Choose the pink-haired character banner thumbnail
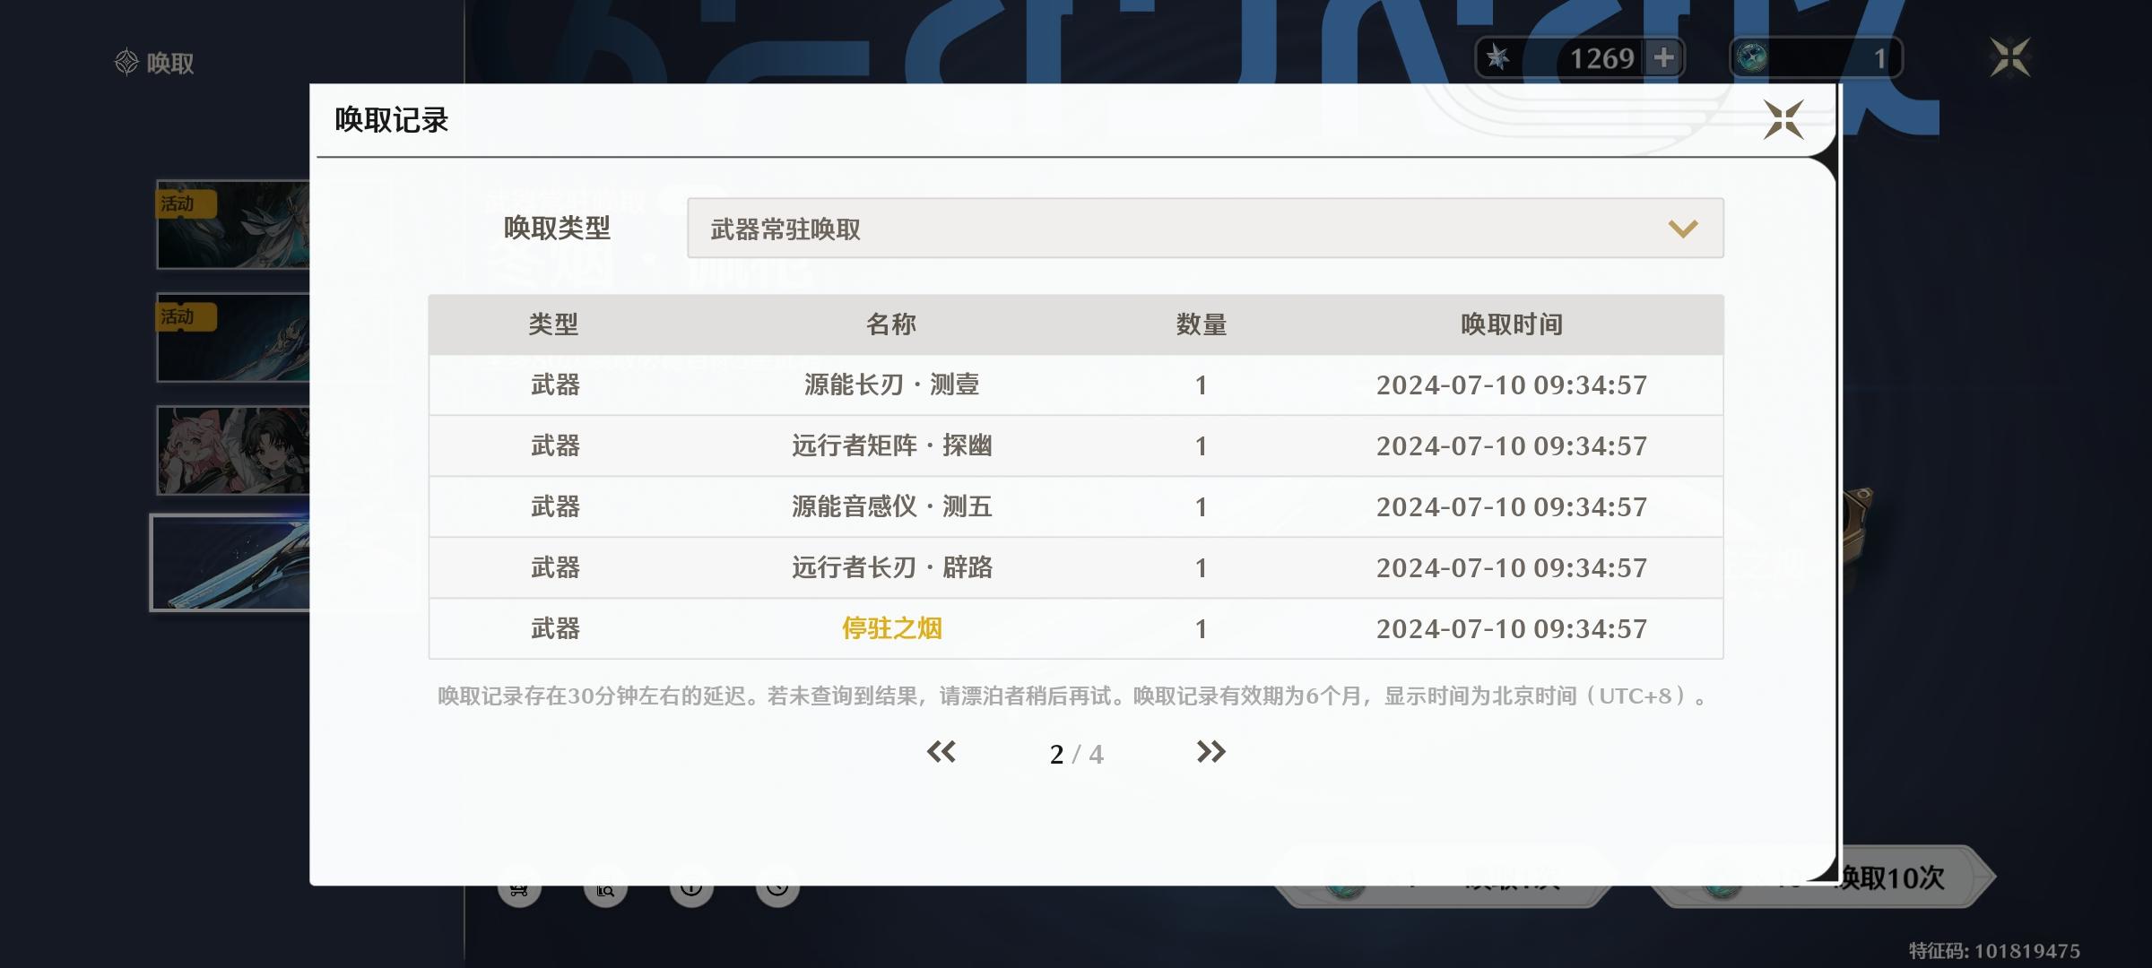Image resolution: width=2152 pixels, height=968 pixels. 233,451
